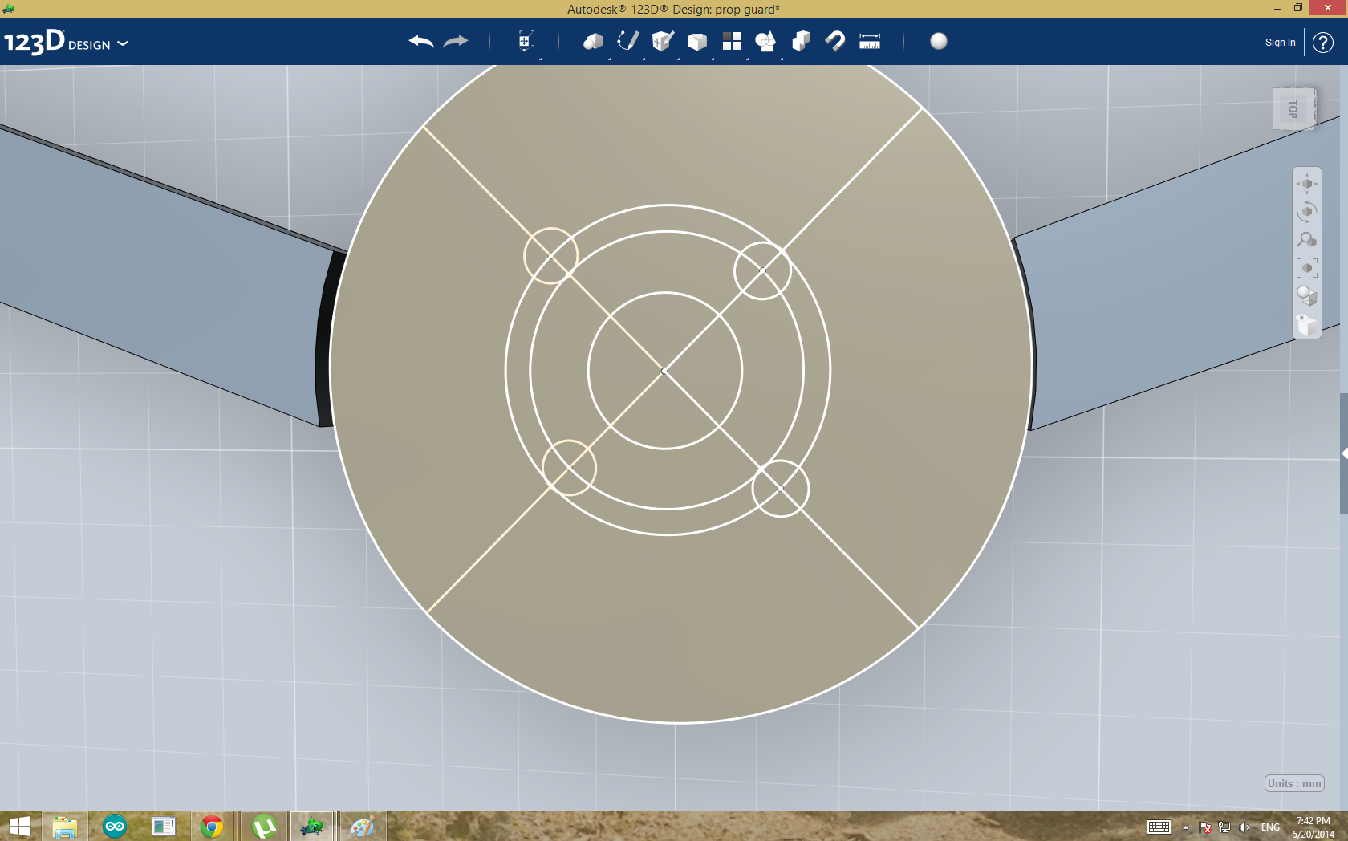Fit the model to view
The width and height of the screenshot is (1348, 841).
(1307, 268)
